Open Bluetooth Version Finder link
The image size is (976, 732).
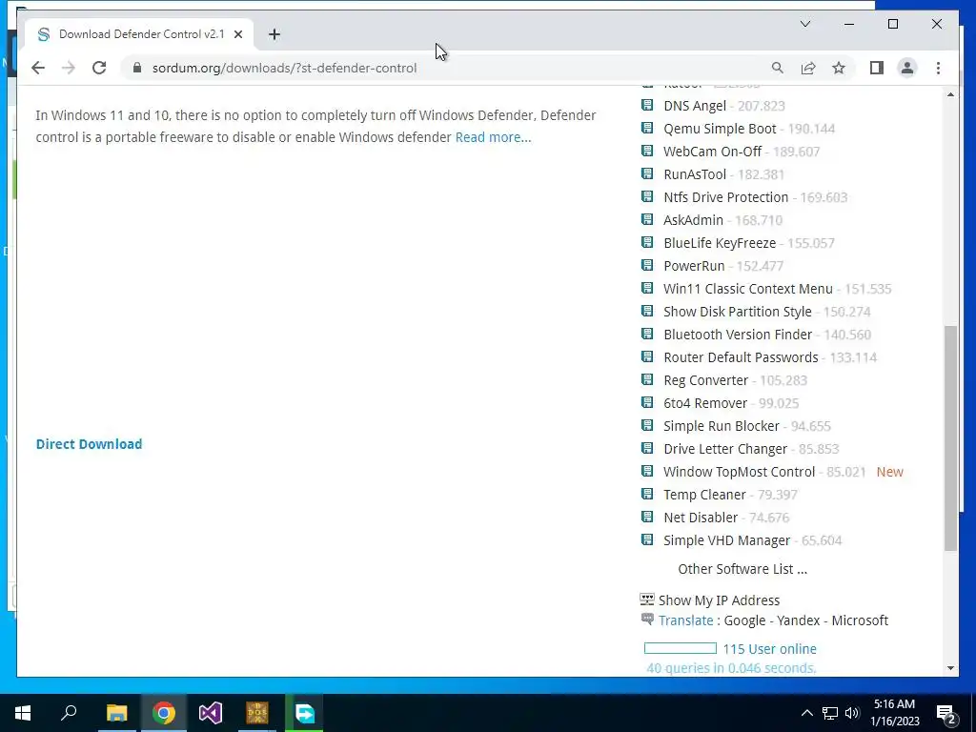click(738, 335)
